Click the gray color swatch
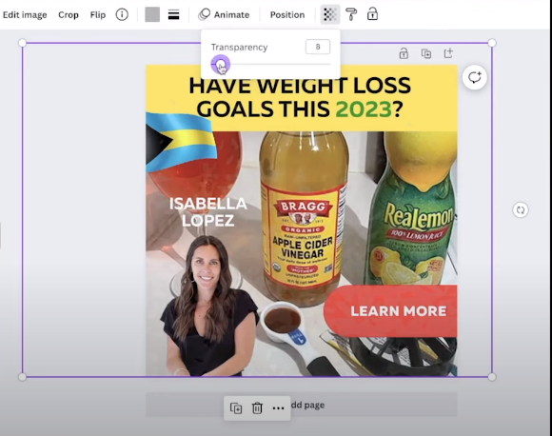Image resolution: width=552 pixels, height=436 pixels. [152, 15]
